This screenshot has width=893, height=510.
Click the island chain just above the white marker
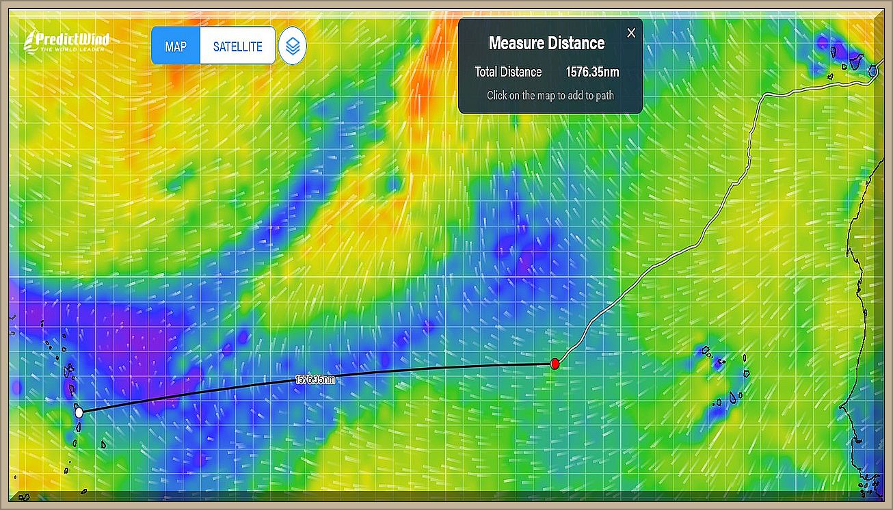69,373
